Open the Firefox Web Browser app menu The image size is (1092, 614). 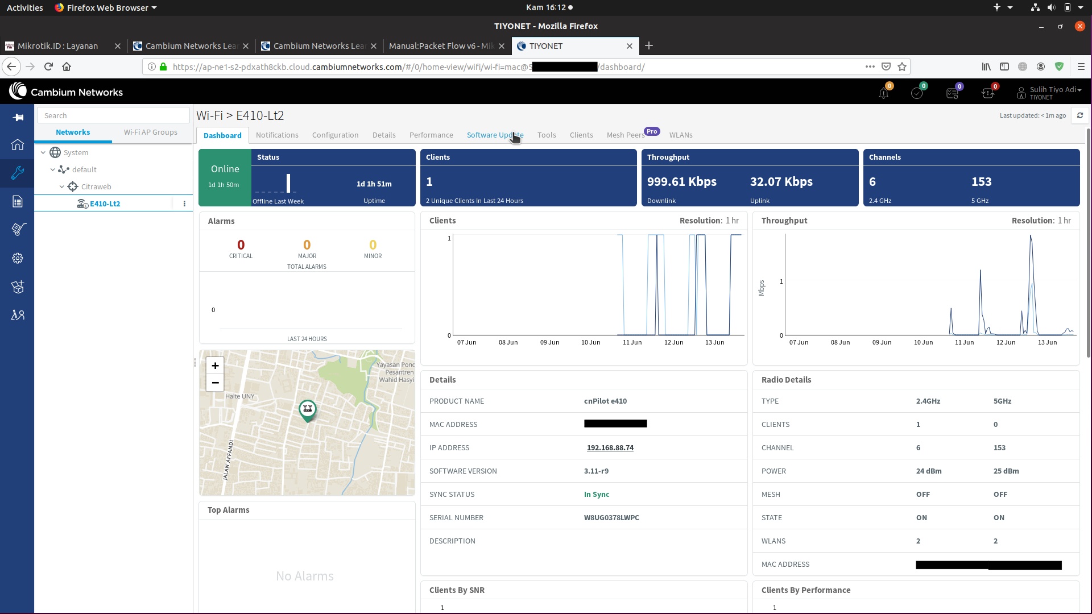(106, 7)
